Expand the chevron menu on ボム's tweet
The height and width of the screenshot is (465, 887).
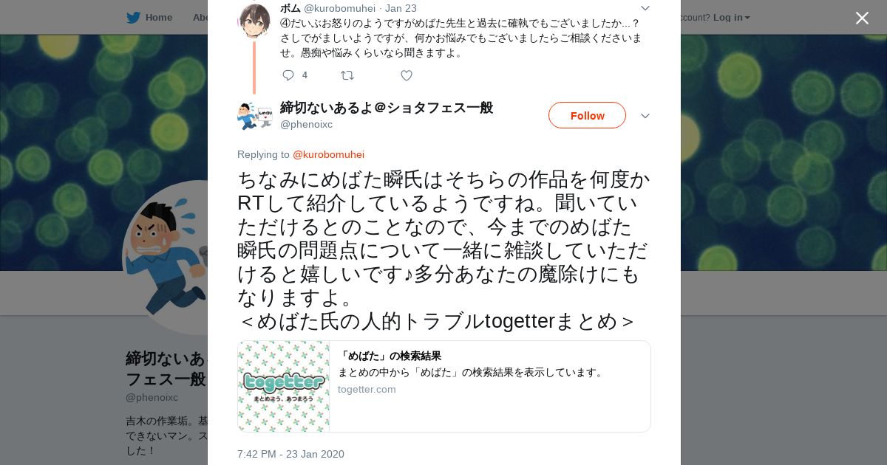[x=645, y=8]
